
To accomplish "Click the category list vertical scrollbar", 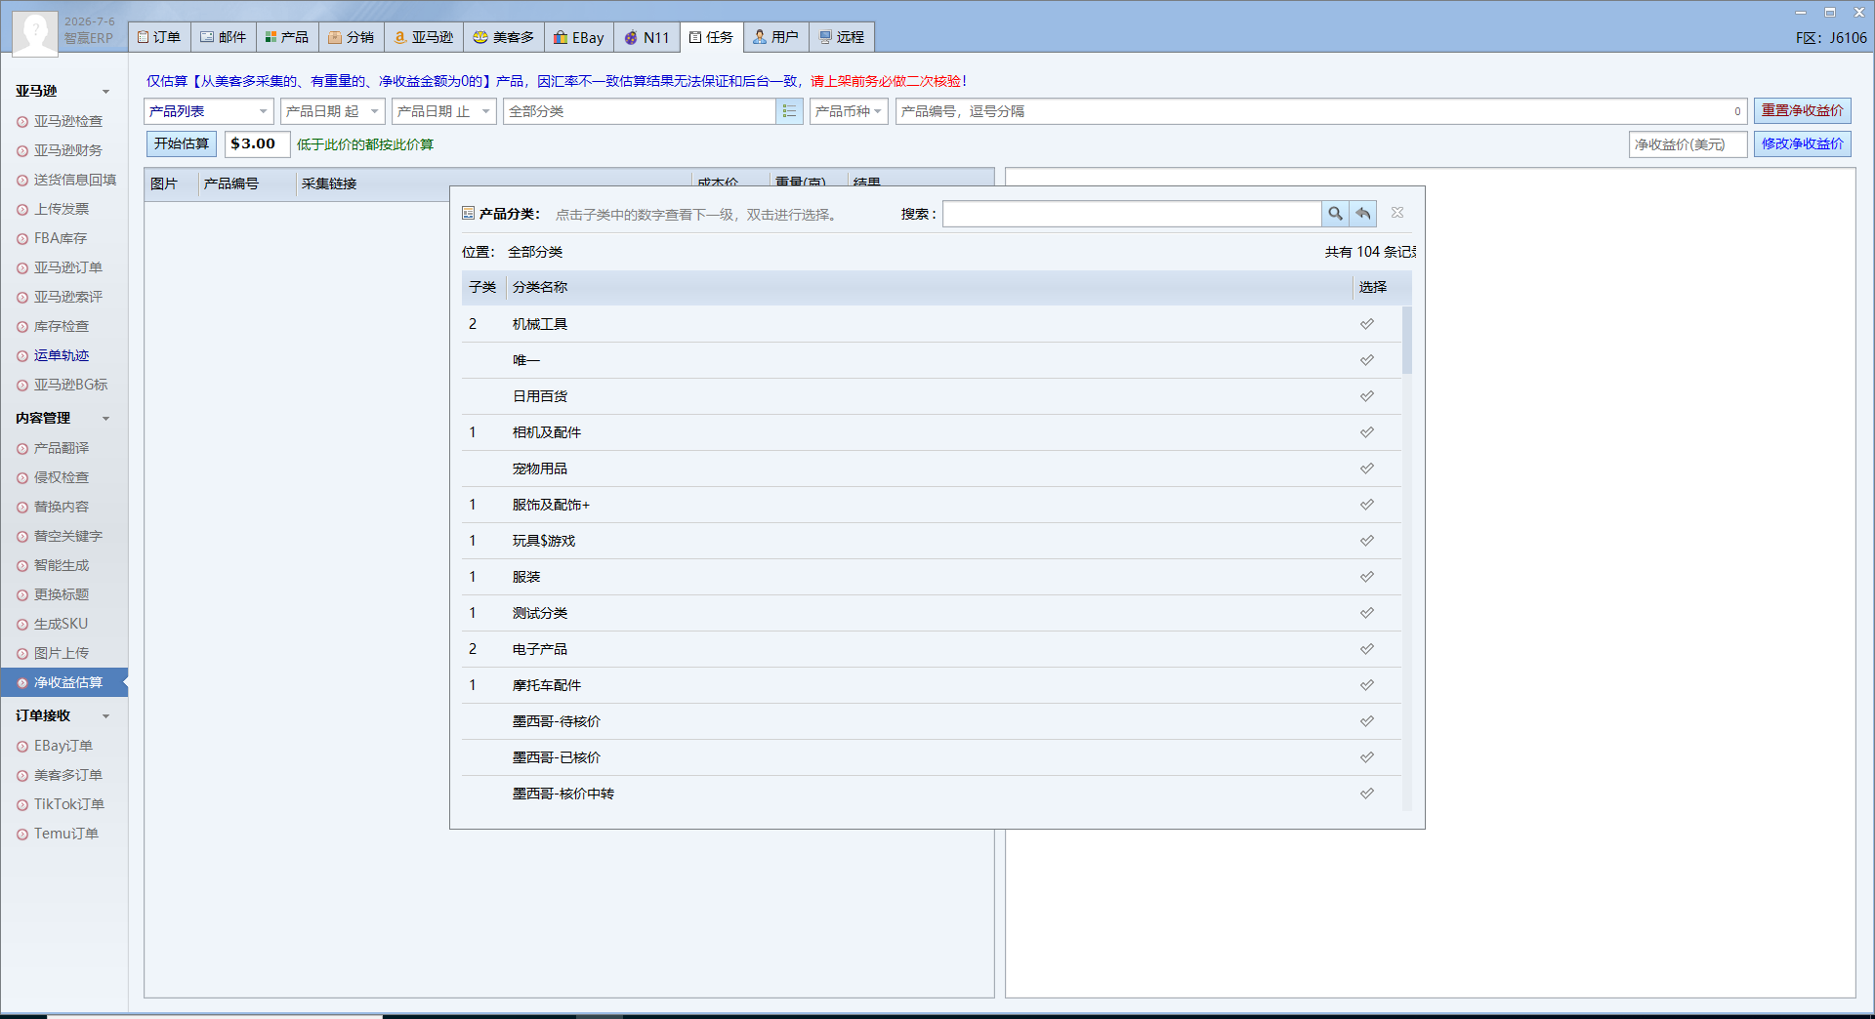I will [x=1407, y=558].
